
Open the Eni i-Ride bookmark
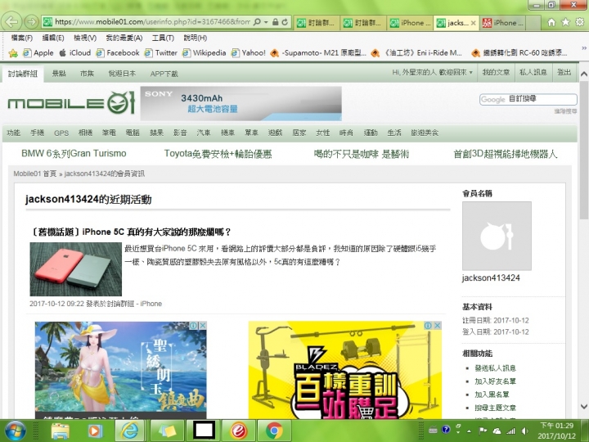(416, 53)
